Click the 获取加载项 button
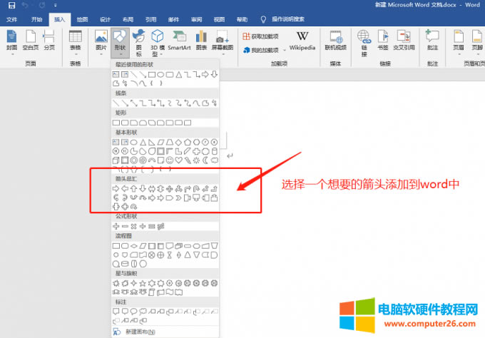Screen dimensions: 485x338 tap(263, 36)
